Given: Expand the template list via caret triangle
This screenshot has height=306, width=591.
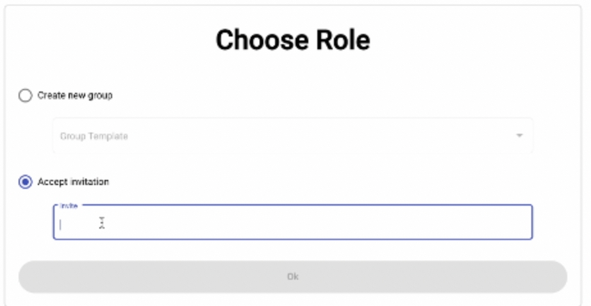Looking at the screenshot, I should point(519,136).
